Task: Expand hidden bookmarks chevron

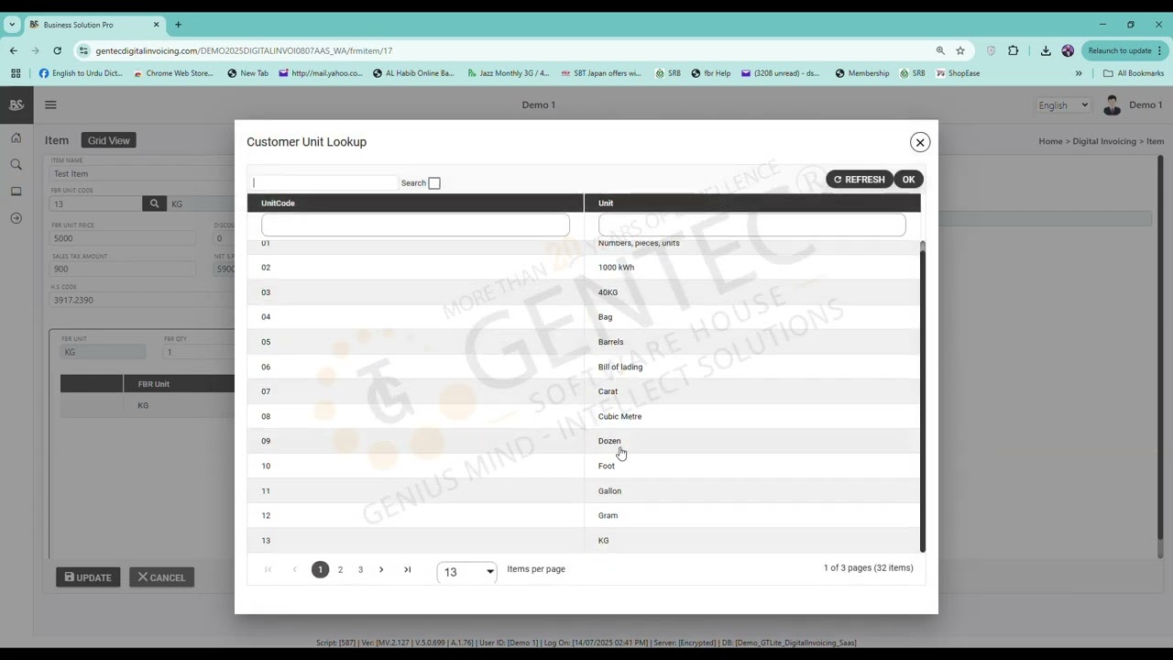Action: pos(1079,73)
